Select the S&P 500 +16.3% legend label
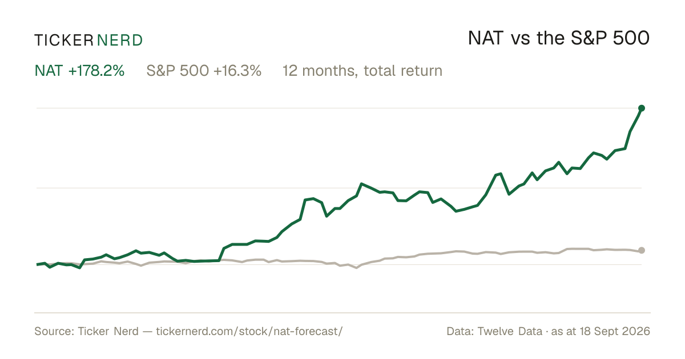The image size is (685, 359). (204, 71)
